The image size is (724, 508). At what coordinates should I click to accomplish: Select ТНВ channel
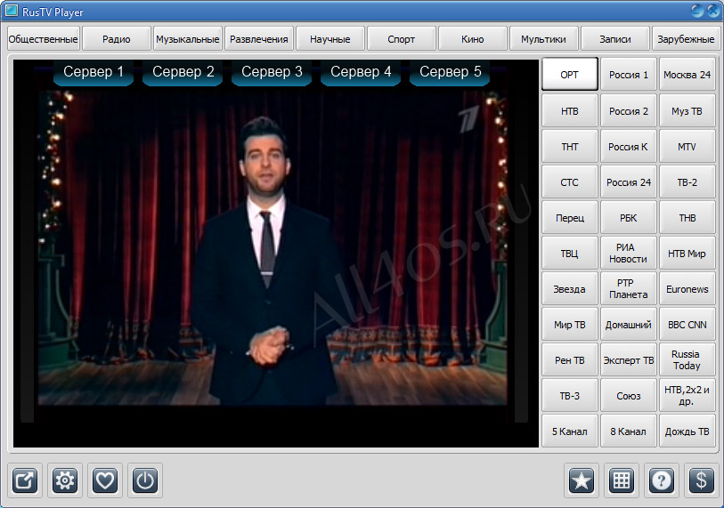click(x=687, y=217)
